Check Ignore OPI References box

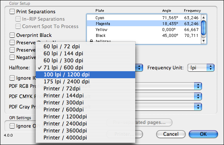coord(12,126)
